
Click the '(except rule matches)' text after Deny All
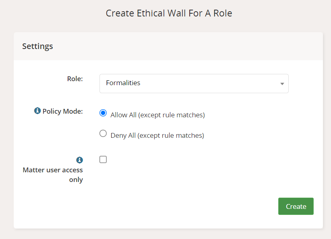click(171, 135)
